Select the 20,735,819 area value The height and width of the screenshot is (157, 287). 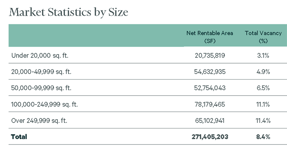[x=210, y=55]
